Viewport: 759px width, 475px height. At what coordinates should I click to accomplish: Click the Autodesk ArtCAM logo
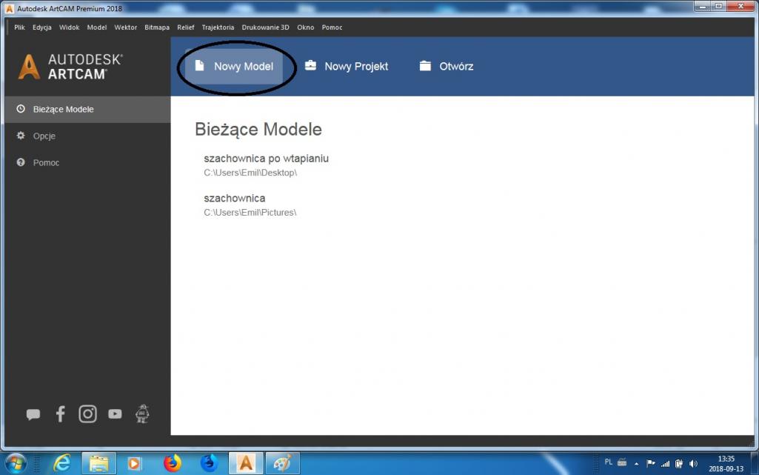pos(70,67)
